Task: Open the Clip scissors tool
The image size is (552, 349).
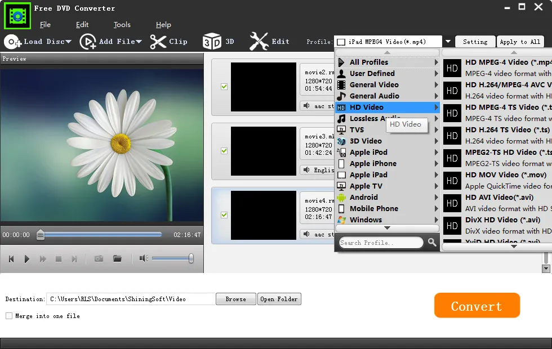Action: (x=158, y=42)
